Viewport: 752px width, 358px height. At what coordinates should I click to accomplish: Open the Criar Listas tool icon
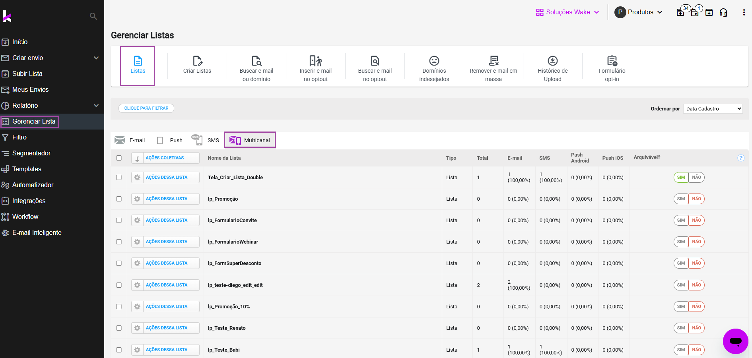[x=197, y=61]
